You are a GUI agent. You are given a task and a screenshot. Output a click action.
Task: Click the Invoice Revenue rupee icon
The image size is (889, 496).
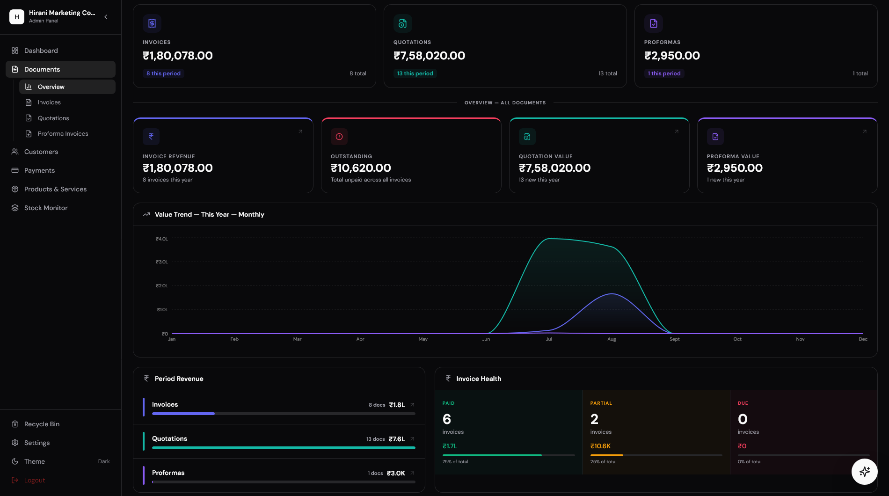pos(151,137)
